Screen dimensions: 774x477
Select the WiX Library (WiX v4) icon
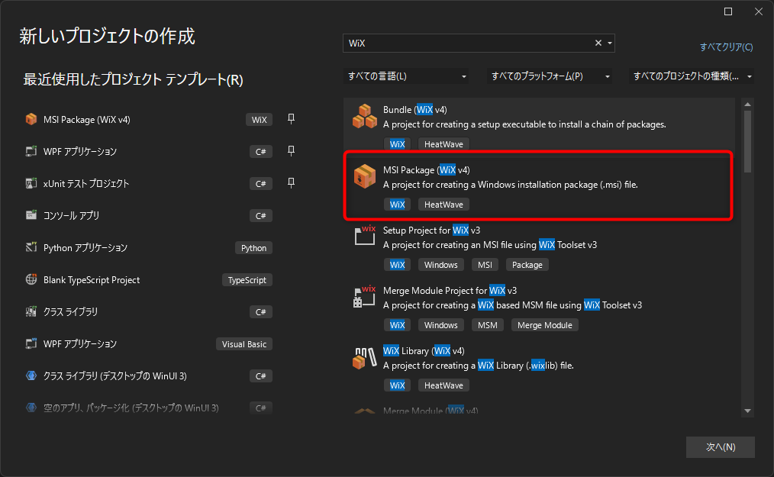(365, 358)
